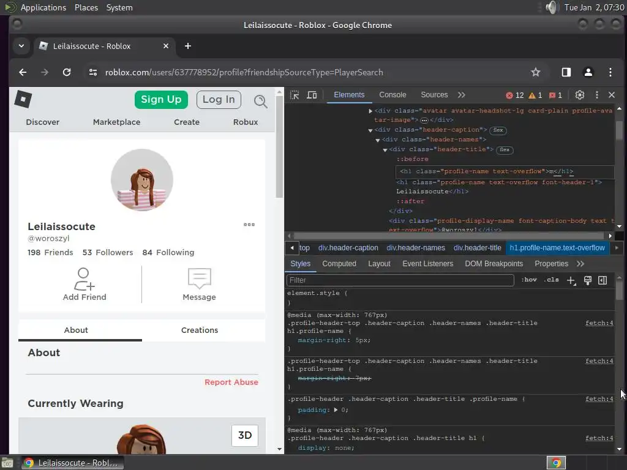Open the Computed styles tab
The height and width of the screenshot is (470, 627).
(339, 264)
